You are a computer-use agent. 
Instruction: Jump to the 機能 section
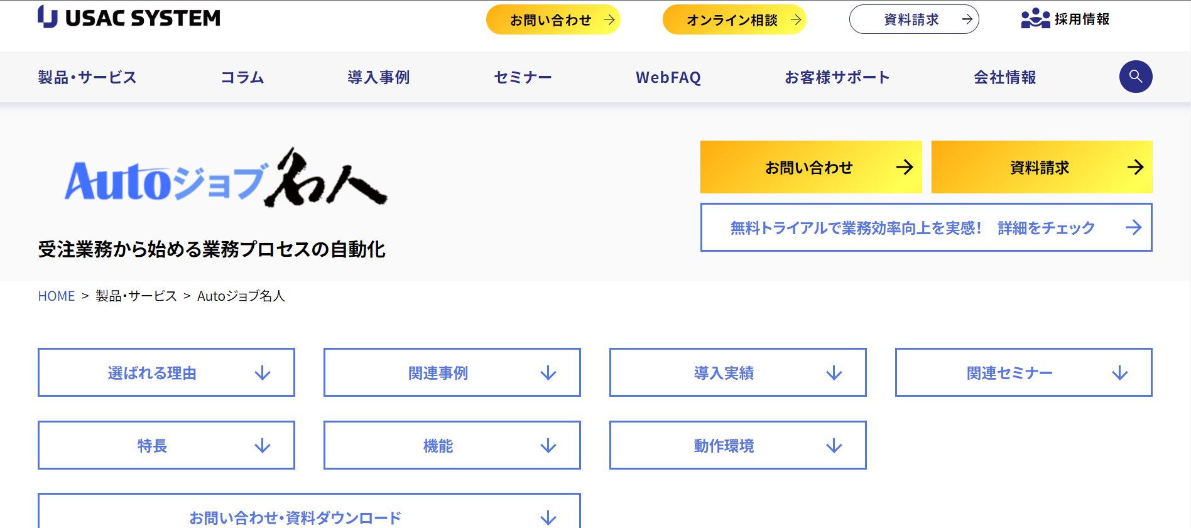pyautogui.click(x=452, y=445)
